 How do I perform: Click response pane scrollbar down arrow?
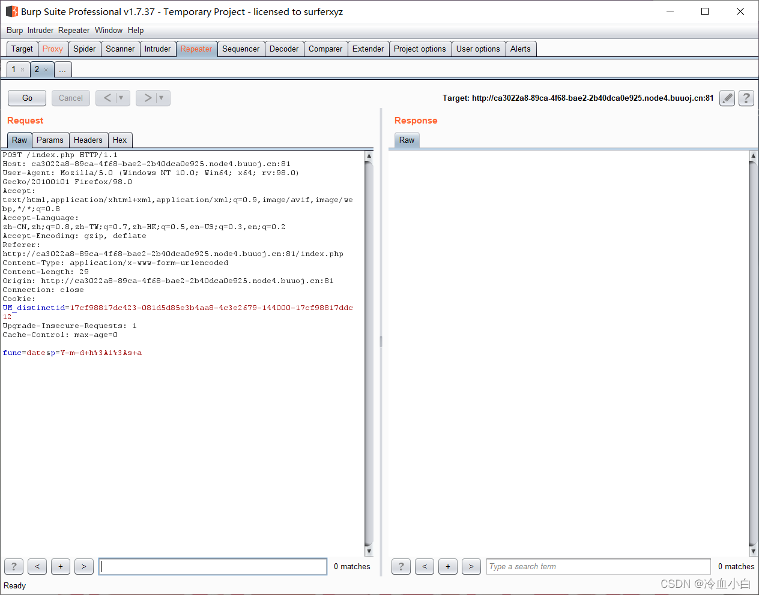(753, 551)
